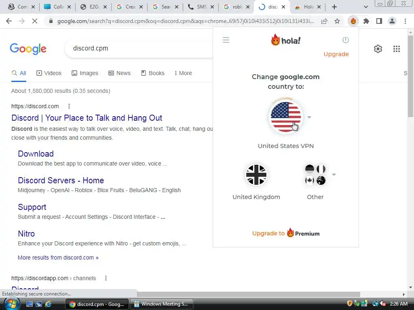
Task: Expand the More search options
Action: (x=183, y=73)
